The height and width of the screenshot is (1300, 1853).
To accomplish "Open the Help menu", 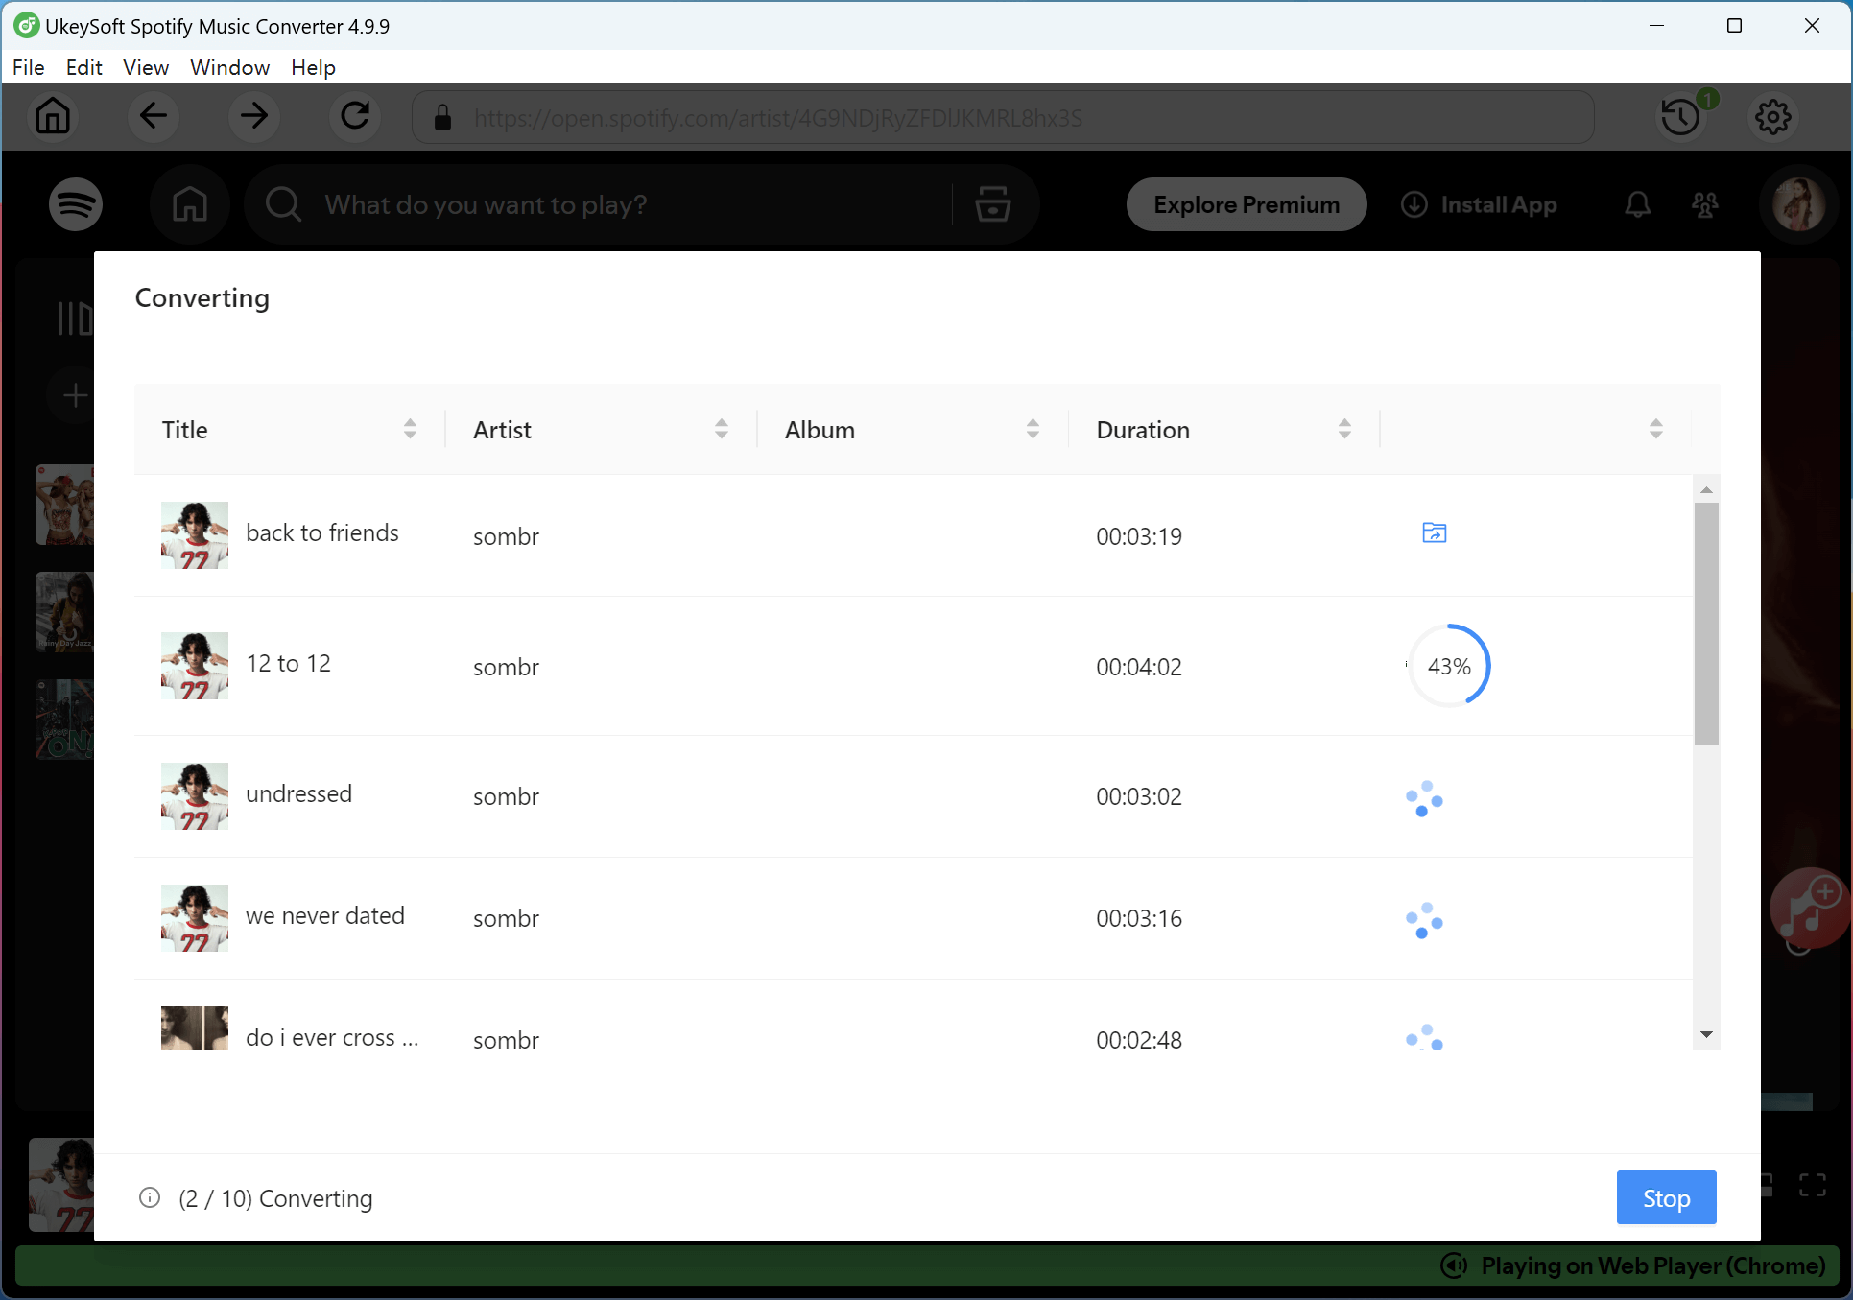I will click(312, 67).
